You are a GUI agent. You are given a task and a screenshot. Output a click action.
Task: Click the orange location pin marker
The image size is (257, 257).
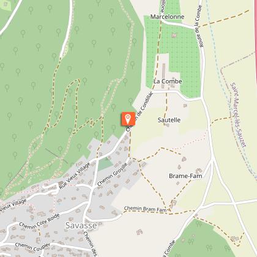128,119
